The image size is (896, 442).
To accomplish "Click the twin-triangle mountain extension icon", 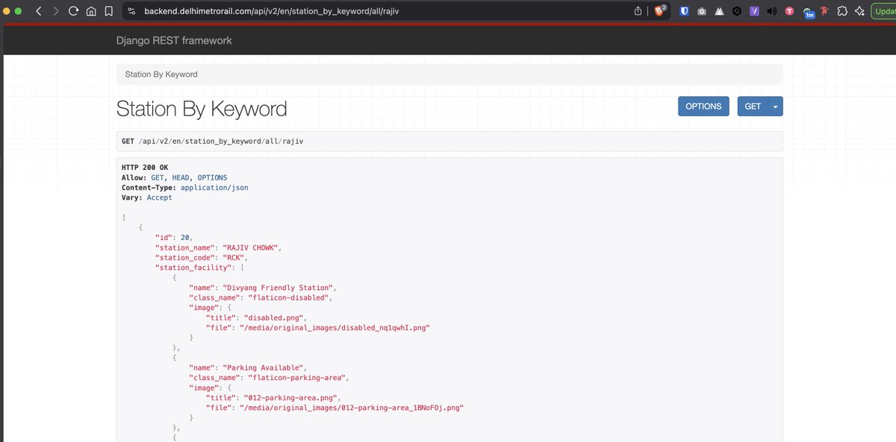I will pos(719,11).
